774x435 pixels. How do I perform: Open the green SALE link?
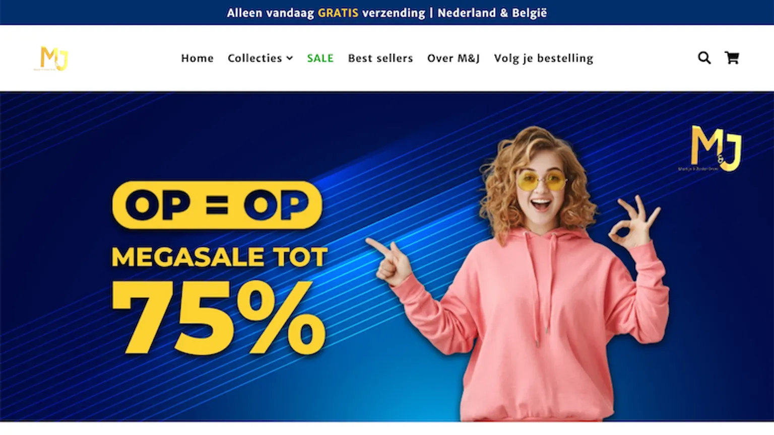[x=320, y=58]
